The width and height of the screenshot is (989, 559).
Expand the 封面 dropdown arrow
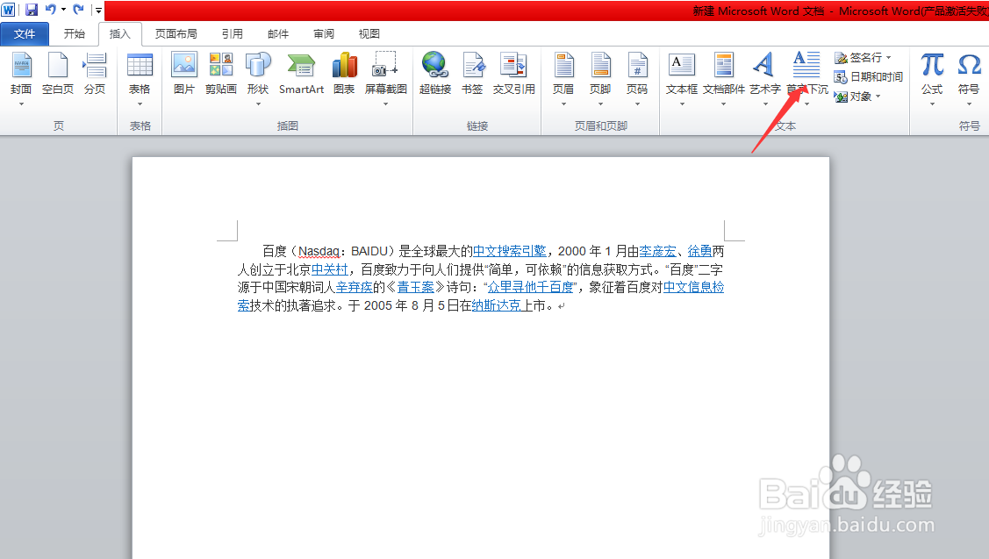[21, 104]
